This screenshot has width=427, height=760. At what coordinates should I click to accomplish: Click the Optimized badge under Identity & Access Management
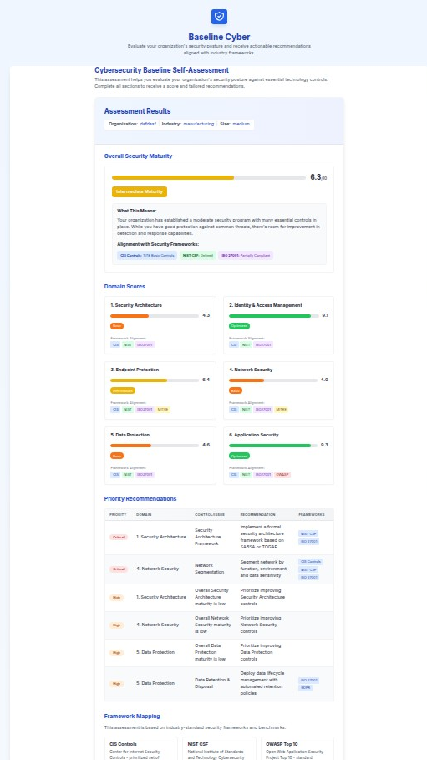(x=240, y=326)
